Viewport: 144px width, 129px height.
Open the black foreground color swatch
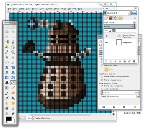[9, 119]
